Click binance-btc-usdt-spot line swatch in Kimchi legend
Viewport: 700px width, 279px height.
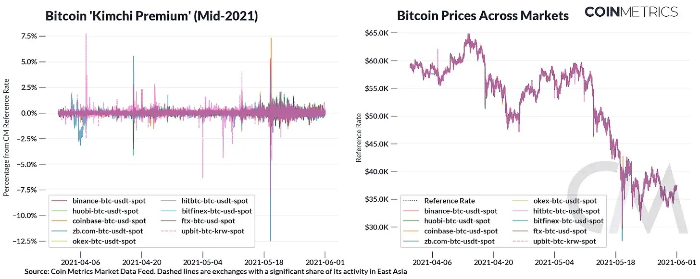60,201
